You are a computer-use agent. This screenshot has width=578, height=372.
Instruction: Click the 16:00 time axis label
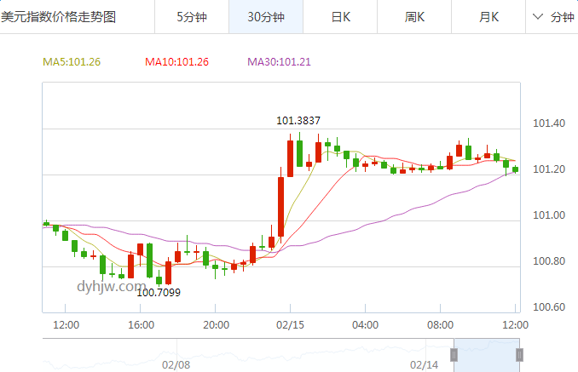(x=141, y=325)
